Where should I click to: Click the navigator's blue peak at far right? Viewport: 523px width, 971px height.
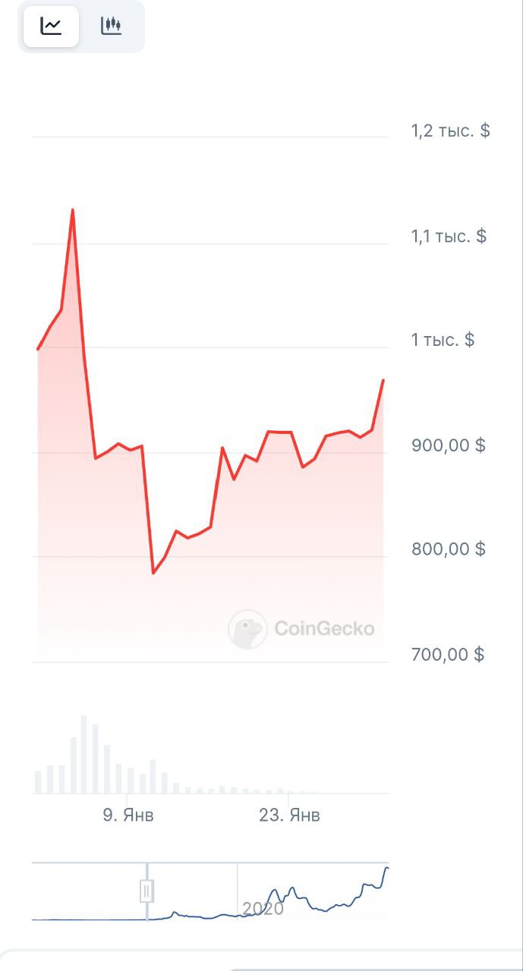387,868
